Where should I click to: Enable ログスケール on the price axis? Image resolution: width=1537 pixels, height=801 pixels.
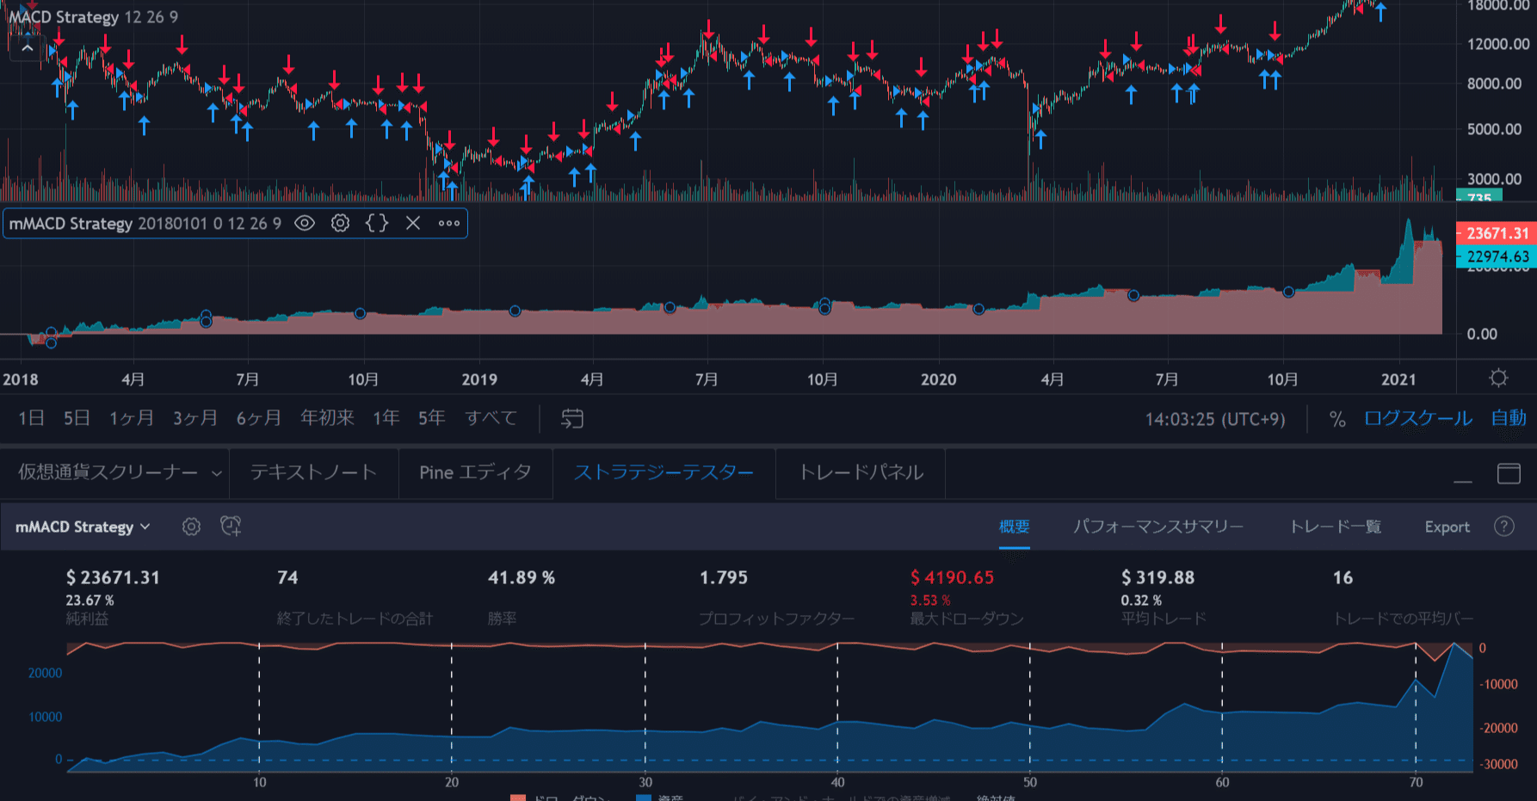point(1417,418)
